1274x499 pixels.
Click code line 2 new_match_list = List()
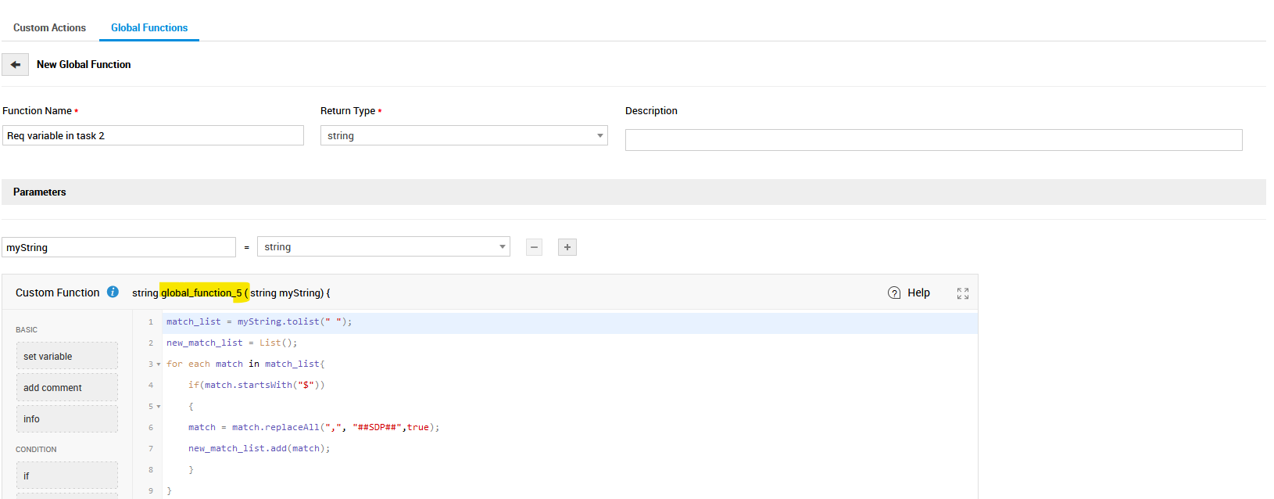click(x=231, y=343)
